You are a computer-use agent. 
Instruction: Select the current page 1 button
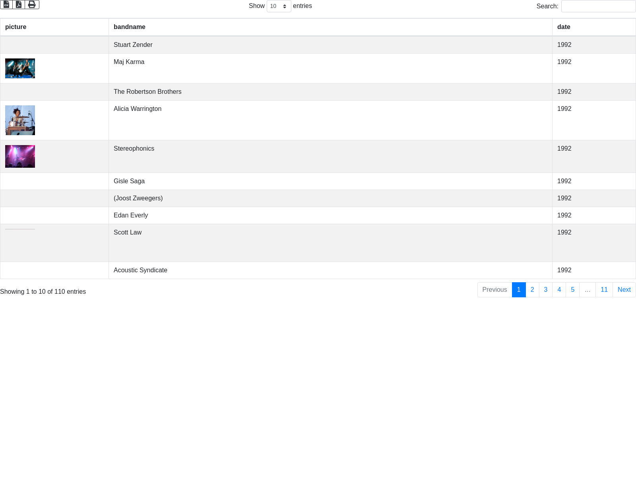pyautogui.click(x=519, y=290)
